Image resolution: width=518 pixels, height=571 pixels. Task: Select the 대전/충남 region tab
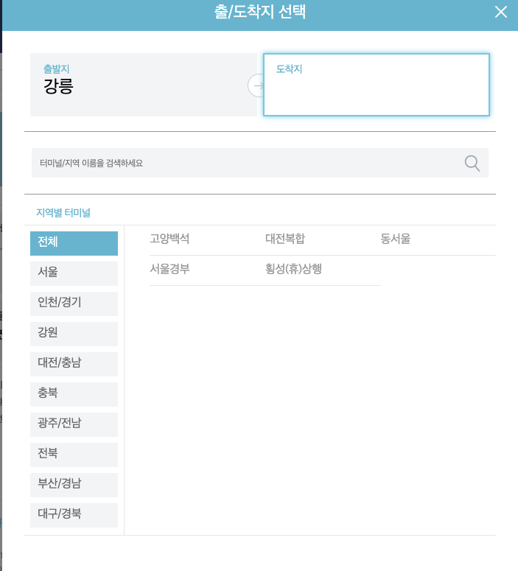pyautogui.click(x=74, y=364)
